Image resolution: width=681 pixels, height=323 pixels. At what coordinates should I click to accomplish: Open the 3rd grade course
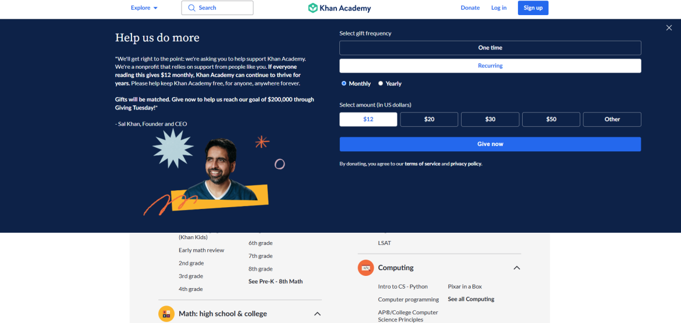tap(191, 276)
